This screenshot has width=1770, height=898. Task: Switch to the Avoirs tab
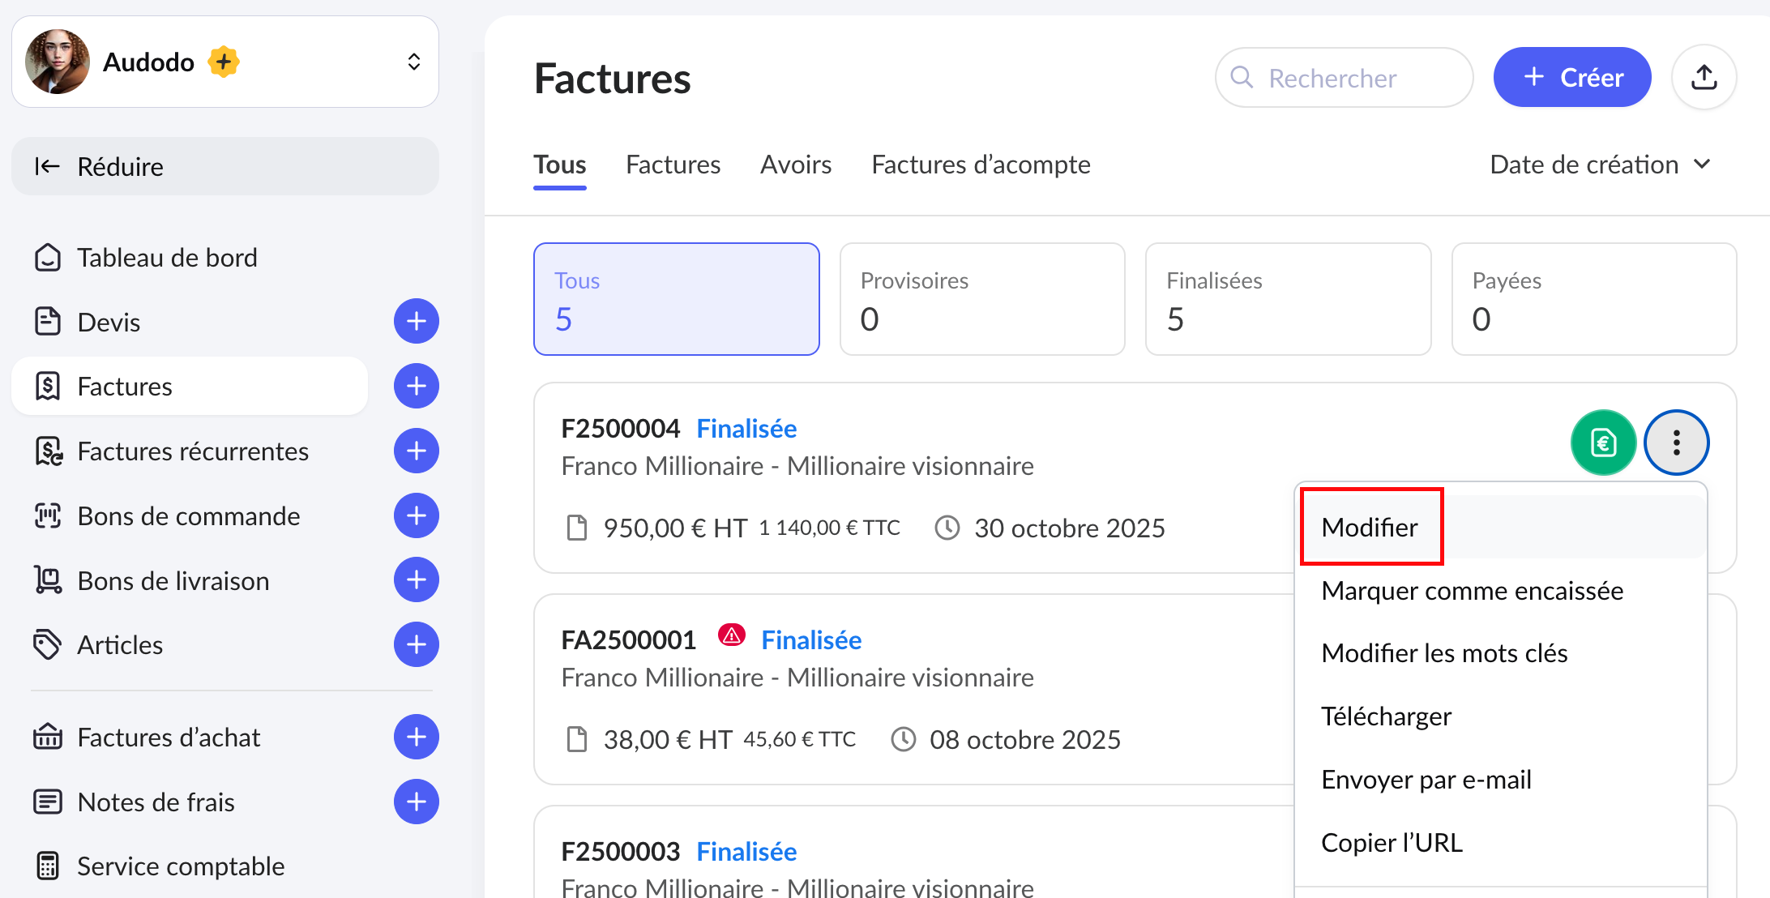[x=795, y=165]
